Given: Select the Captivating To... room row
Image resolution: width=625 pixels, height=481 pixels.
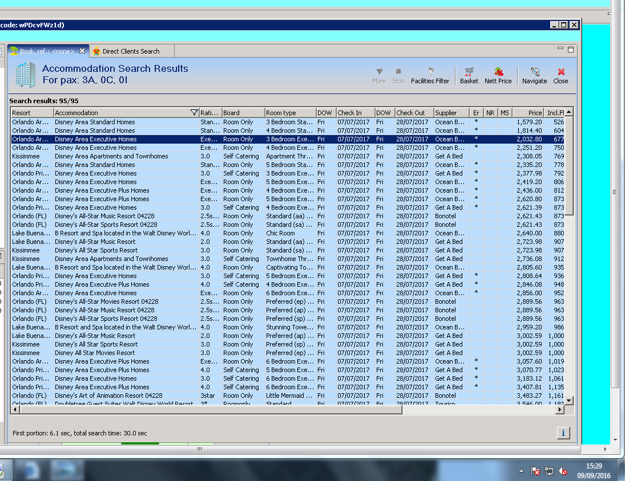Looking at the screenshot, I should pyautogui.click(x=288, y=267).
